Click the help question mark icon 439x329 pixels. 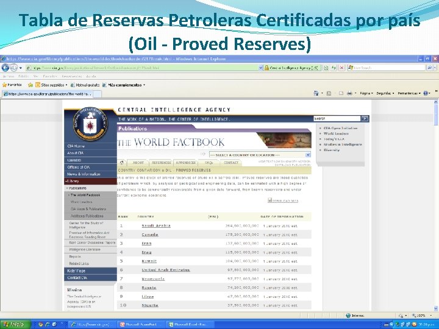point(426,93)
